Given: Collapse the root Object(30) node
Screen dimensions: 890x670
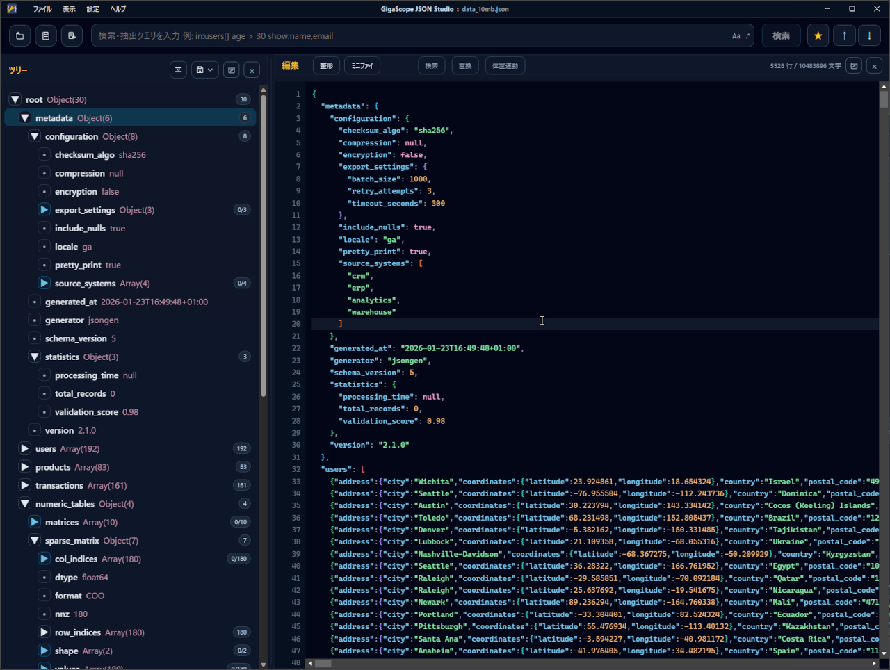Looking at the screenshot, I should click(x=15, y=99).
